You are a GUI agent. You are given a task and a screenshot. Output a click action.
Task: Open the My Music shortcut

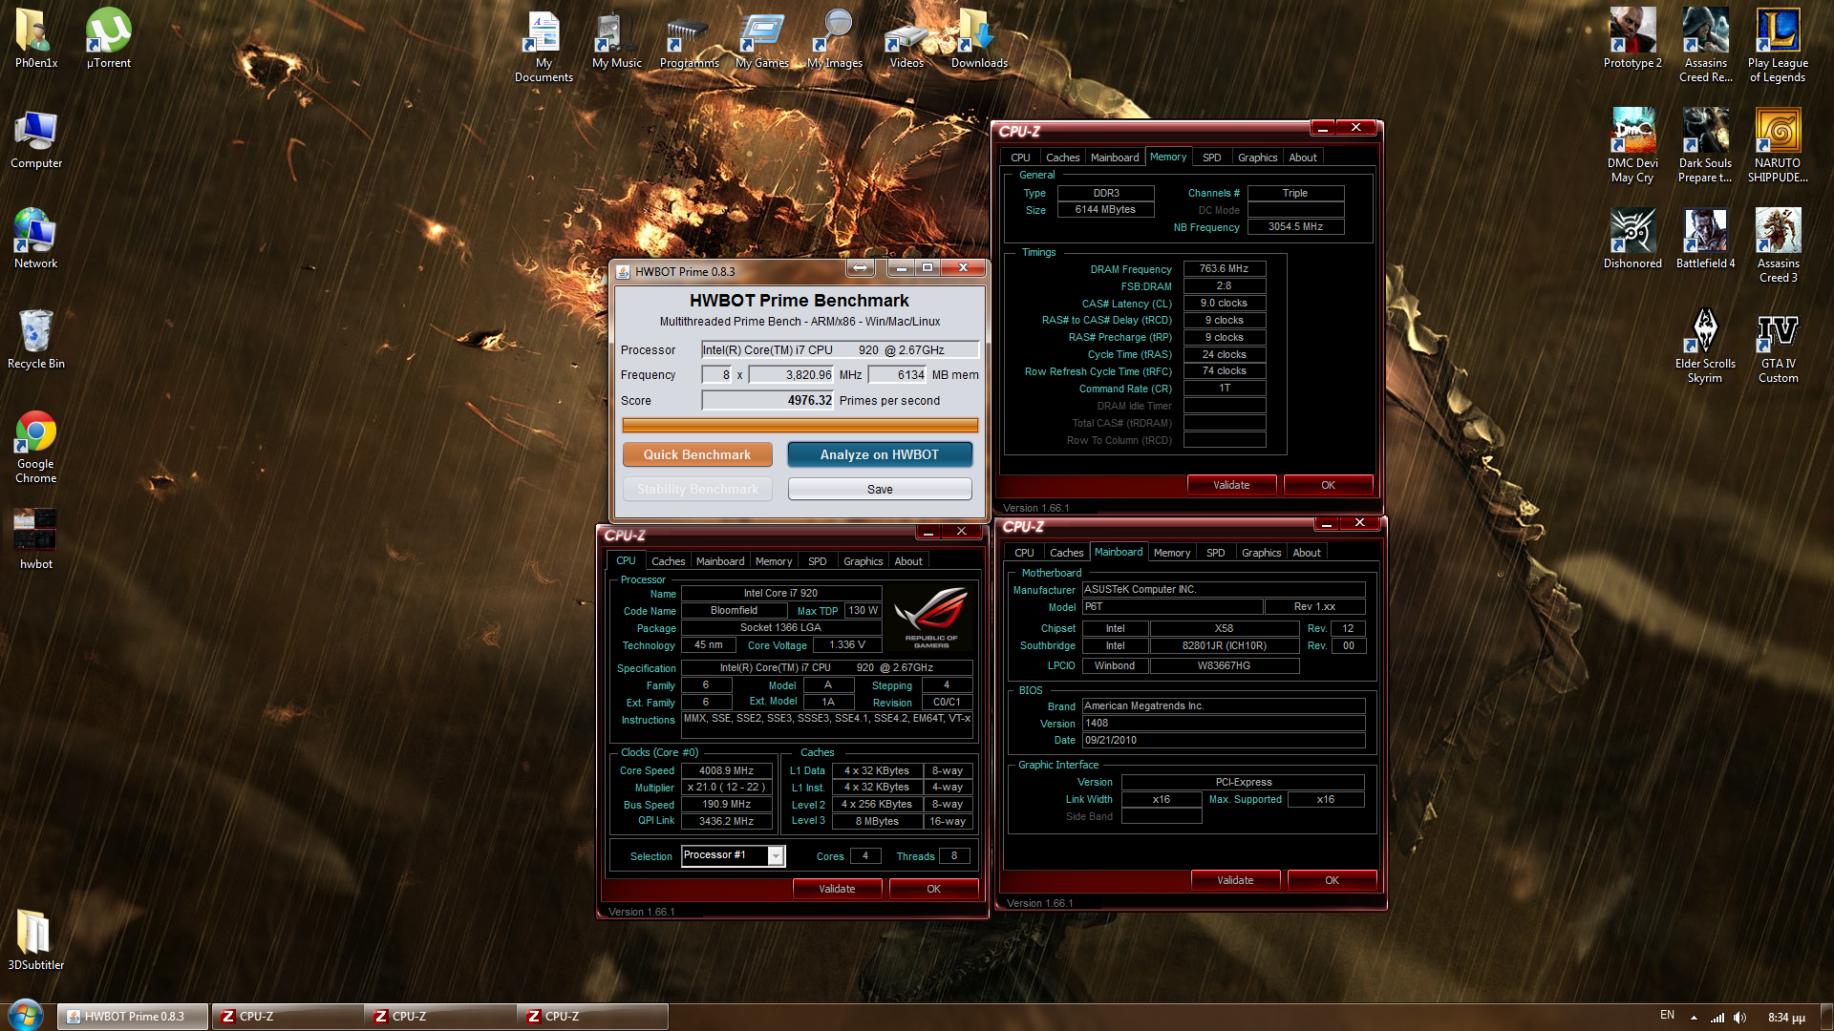tap(616, 38)
